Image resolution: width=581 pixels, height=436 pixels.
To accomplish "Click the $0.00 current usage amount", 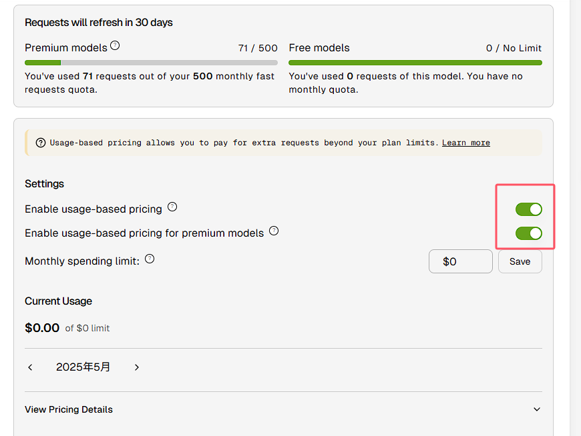I will coord(42,328).
